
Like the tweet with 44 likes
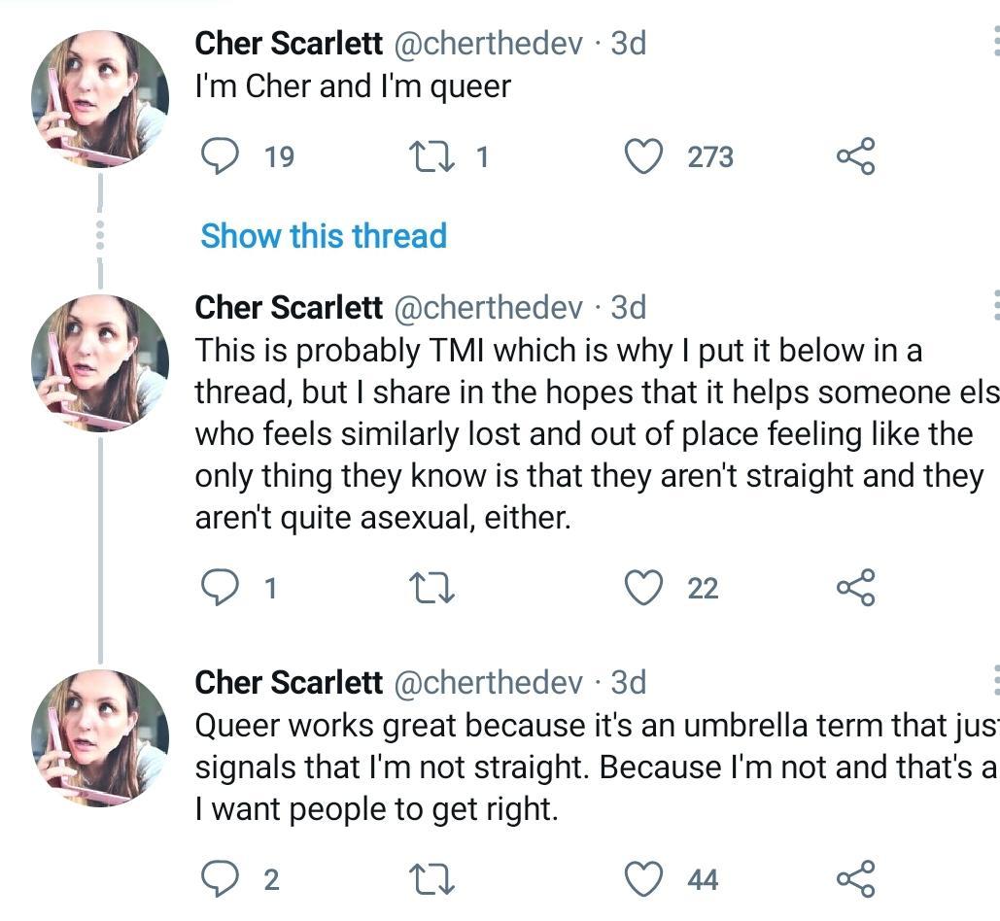click(x=642, y=878)
